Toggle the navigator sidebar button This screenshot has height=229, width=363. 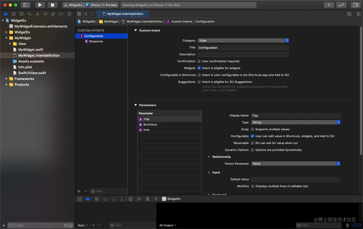point(26,5)
